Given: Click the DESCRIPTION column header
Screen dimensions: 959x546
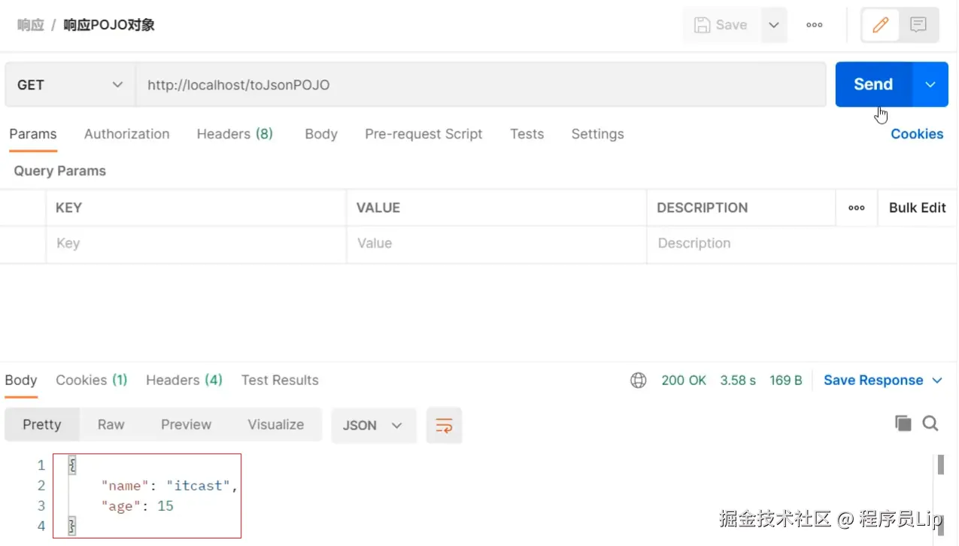Looking at the screenshot, I should 703,208.
